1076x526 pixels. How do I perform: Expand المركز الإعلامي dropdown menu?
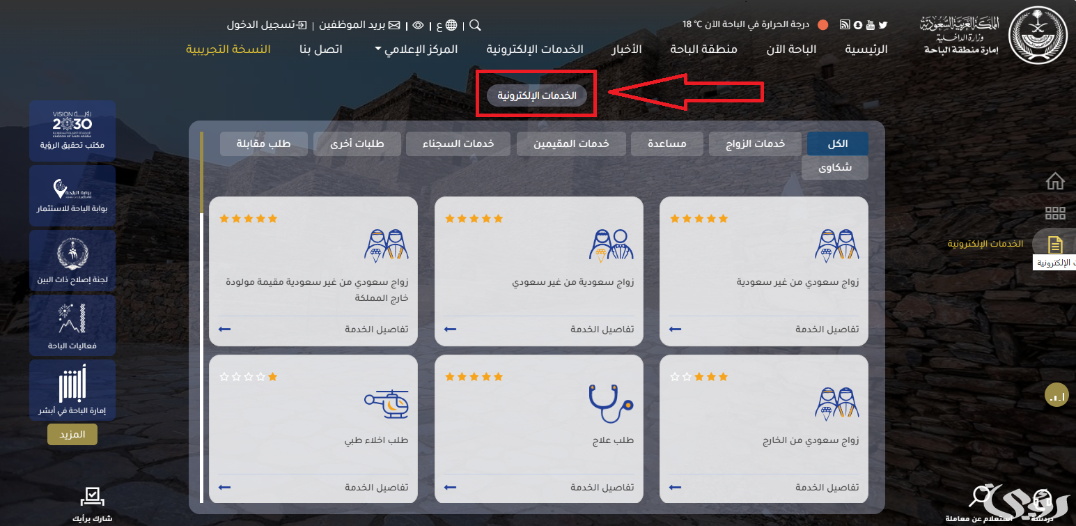coord(416,49)
